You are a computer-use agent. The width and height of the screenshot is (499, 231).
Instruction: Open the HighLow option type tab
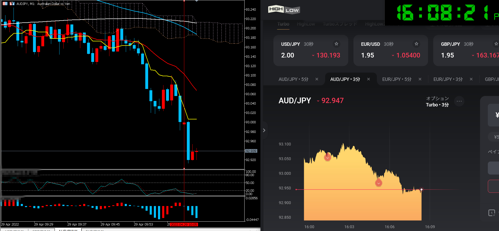pos(306,24)
